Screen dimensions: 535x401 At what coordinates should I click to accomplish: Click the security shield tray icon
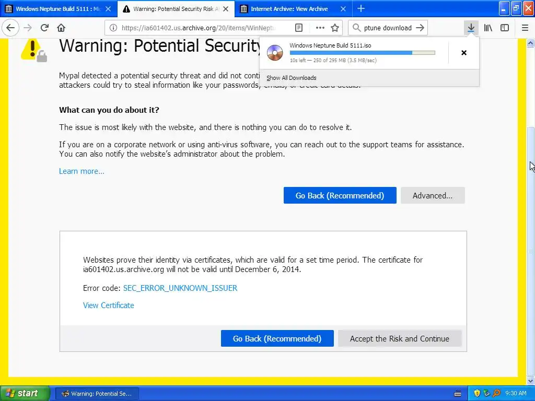(x=477, y=394)
